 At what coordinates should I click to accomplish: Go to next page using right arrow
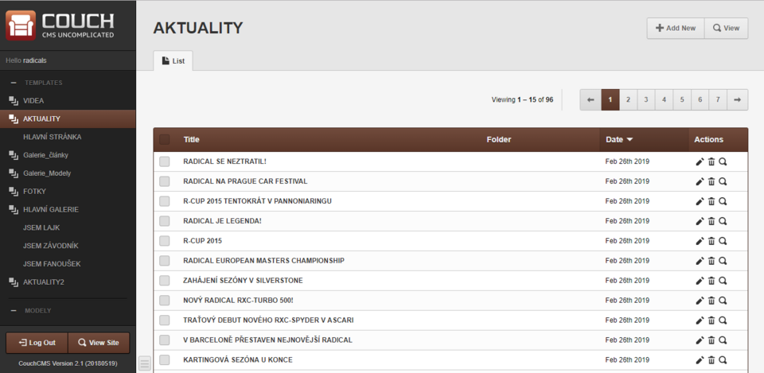tap(737, 99)
